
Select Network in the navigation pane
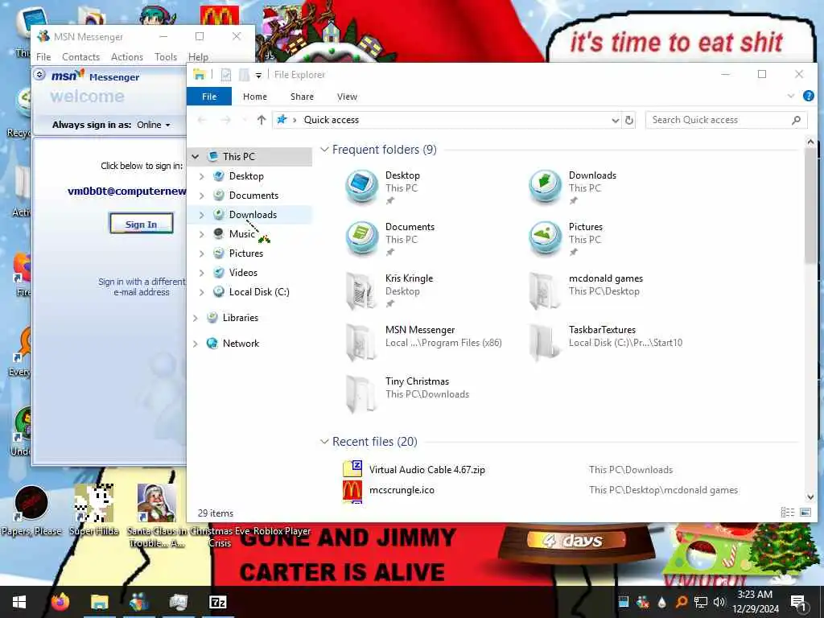pyautogui.click(x=241, y=344)
